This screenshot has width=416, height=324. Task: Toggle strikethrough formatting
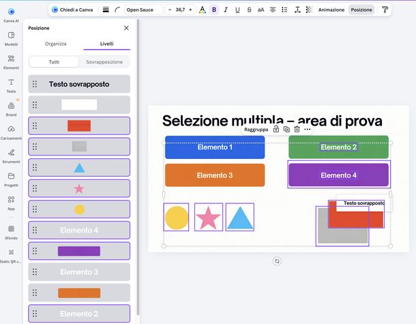pos(249,10)
